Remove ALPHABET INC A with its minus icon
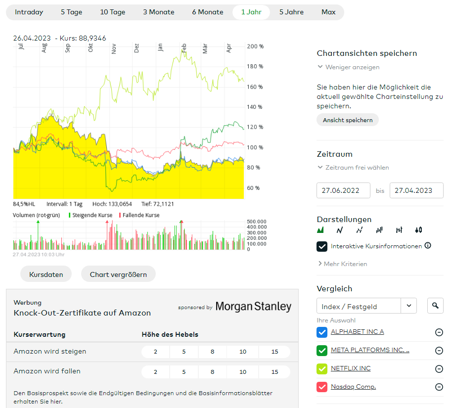 point(439,332)
